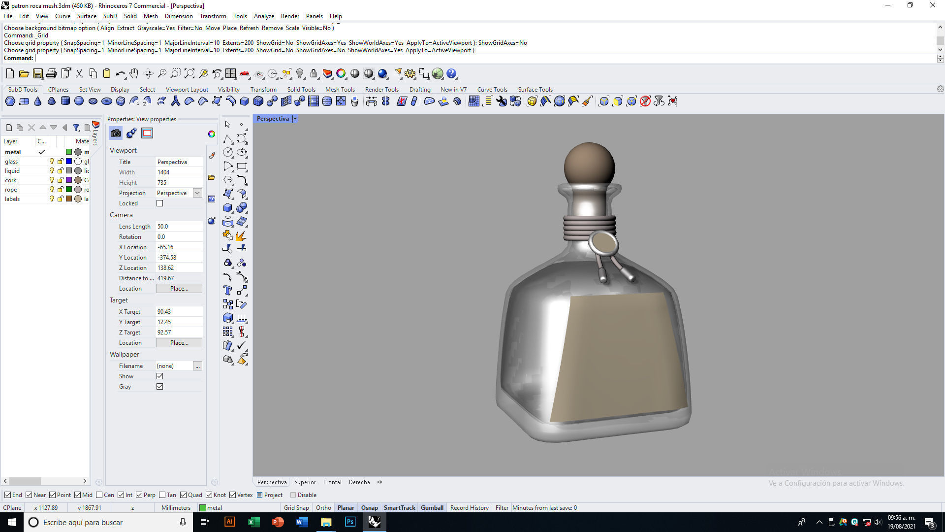
Task: Click the four-viewport layout icon
Action: [231, 74]
